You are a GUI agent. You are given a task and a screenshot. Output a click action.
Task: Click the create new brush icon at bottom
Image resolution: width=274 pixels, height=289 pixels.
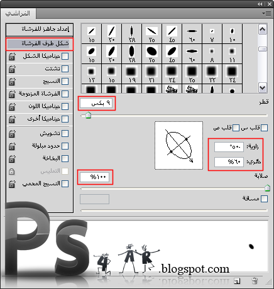pyautogui.click(x=237, y=281)
